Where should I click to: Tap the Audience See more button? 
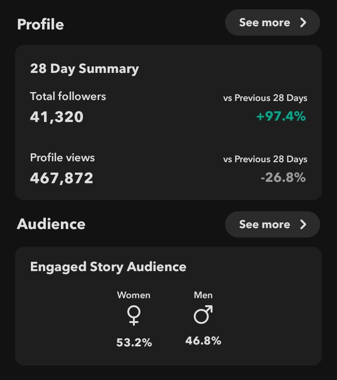(x=272, y=224)
